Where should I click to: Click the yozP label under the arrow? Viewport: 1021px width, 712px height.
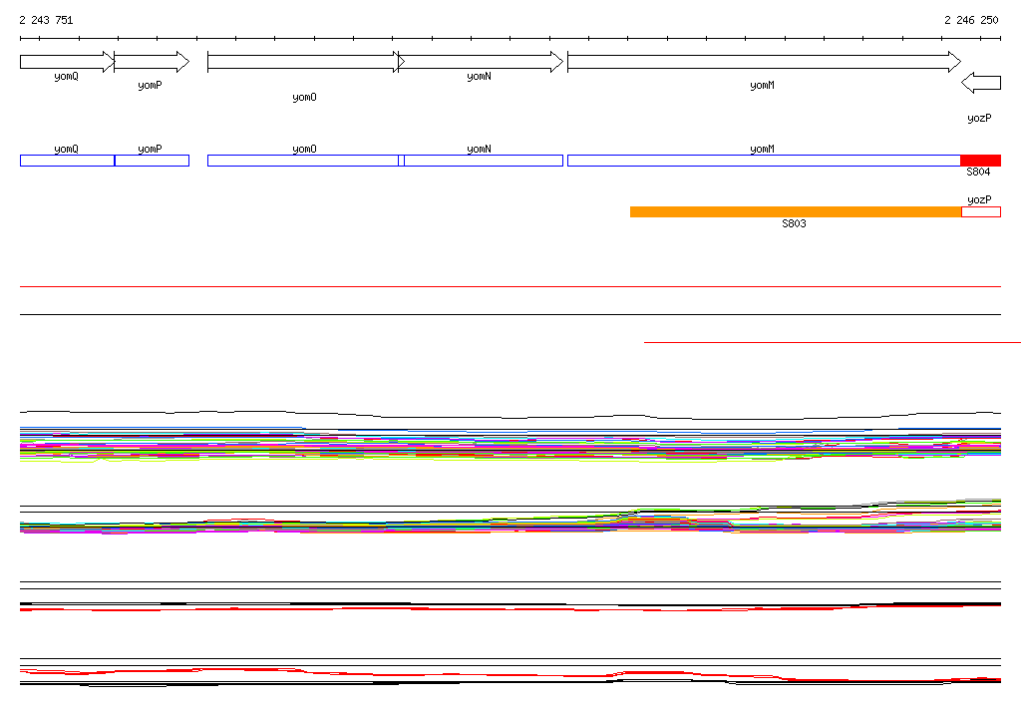pyautogui.click(x=979, y=118)
